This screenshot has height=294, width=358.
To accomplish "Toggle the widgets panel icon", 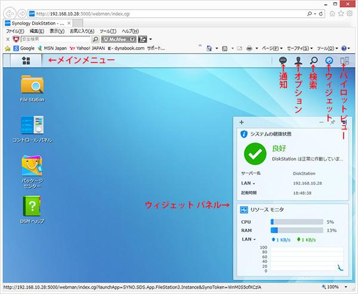I will 329,60.
